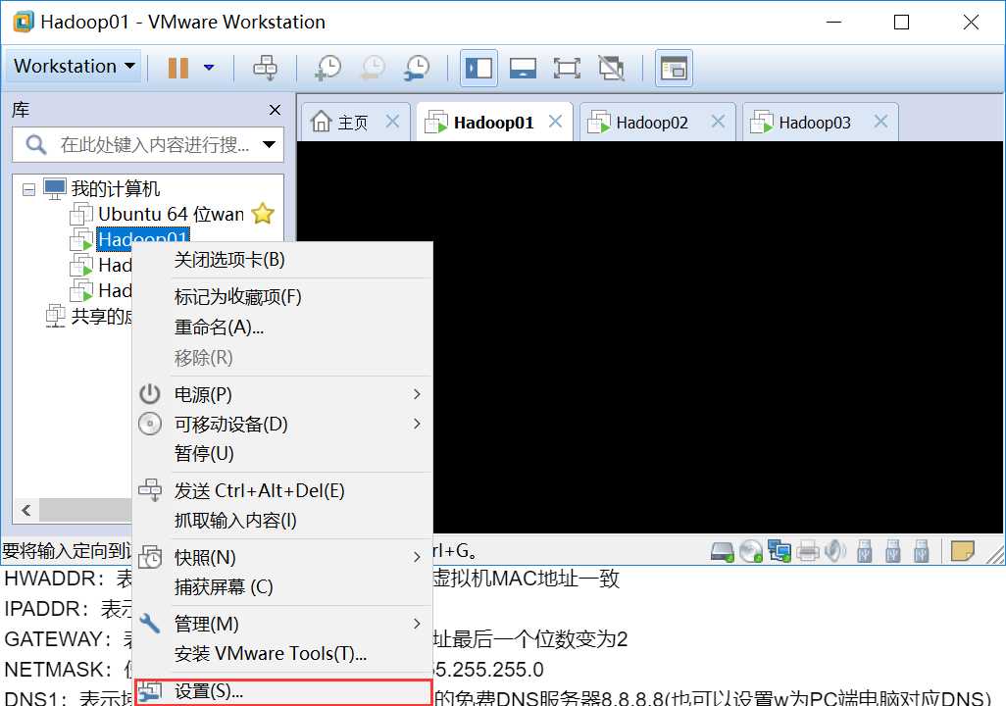
Task: Close the Hadoop01 tab
Action: [556, 122]
